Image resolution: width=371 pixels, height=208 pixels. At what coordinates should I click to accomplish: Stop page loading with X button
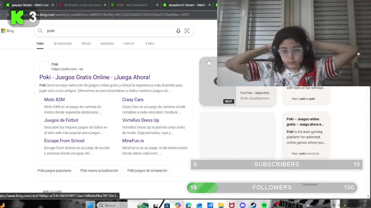click(x=8, y=14)
